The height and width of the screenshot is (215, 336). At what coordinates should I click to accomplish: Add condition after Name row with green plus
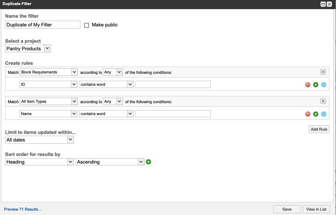click(316, 114)
